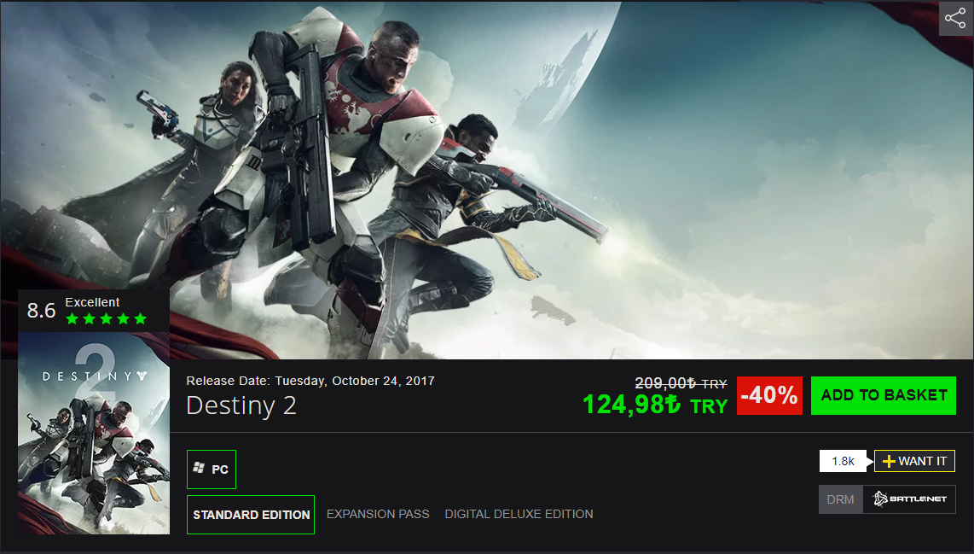Click the 8.6 review score

pyautogui.click(x=42, y=310)
